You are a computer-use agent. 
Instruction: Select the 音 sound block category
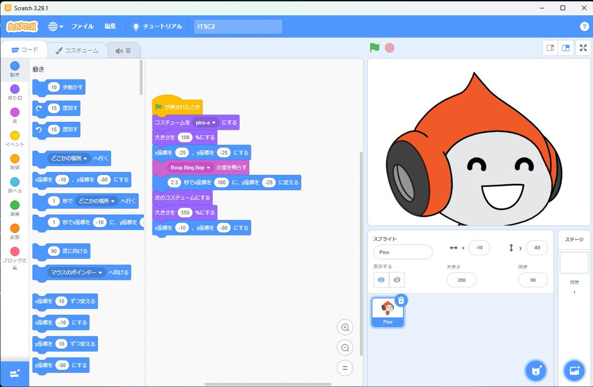pyautogui.click(x=15, y=115)
